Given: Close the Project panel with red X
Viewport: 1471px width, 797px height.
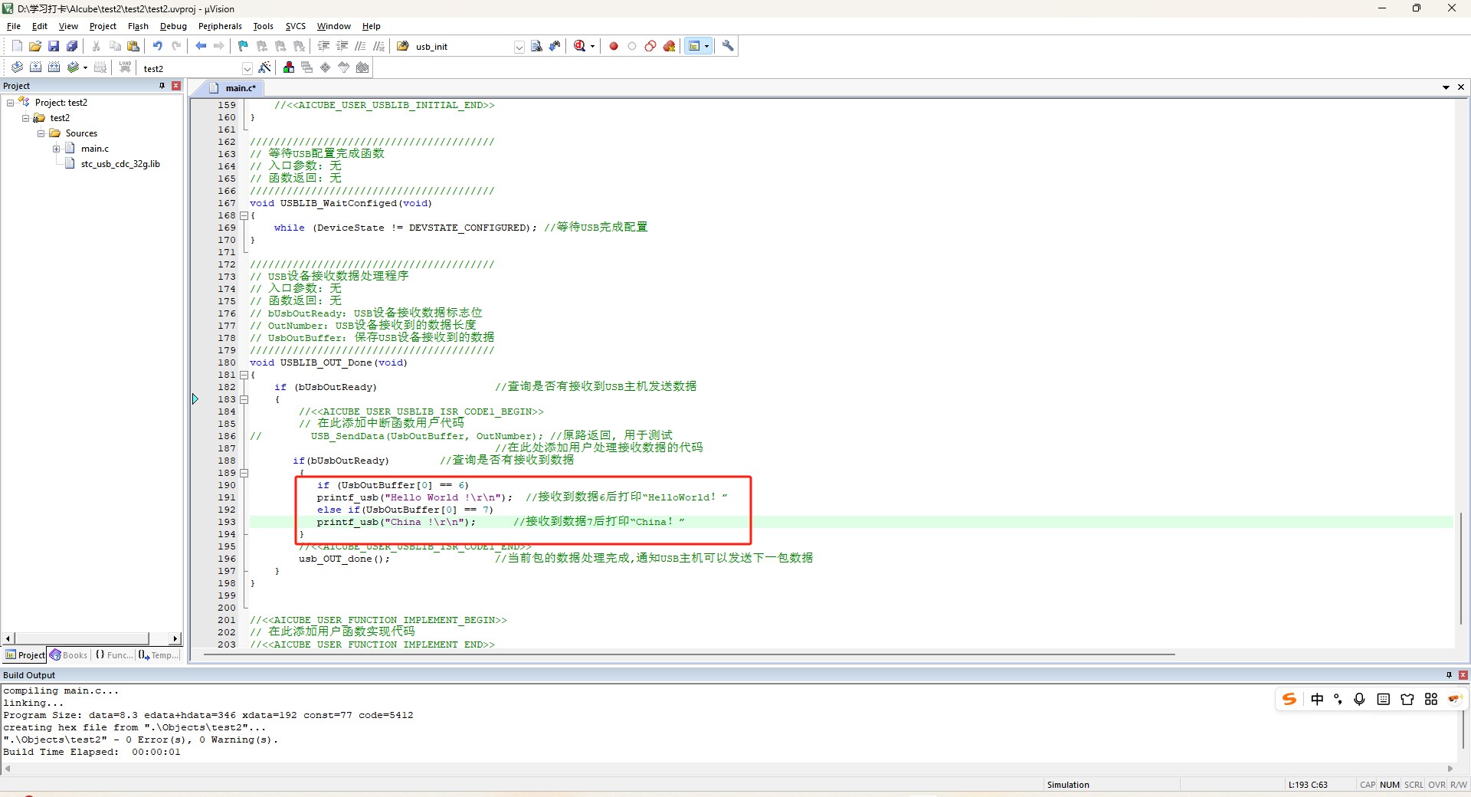Looking at the screenshot, I should pyautogui.click(x=176, y=86).
